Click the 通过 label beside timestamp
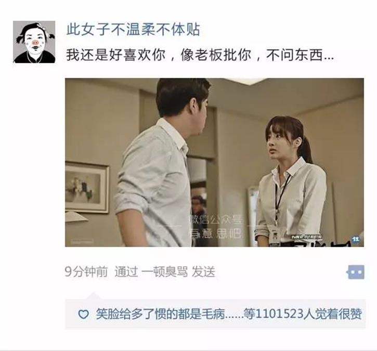This screenshot has height=351, width=377. [x=126, y=272]
